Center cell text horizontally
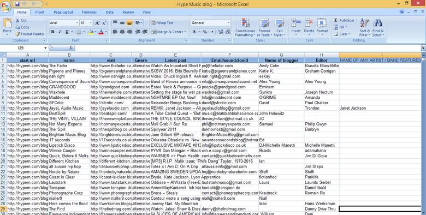 pyautogui.click(x=122, y=32)
